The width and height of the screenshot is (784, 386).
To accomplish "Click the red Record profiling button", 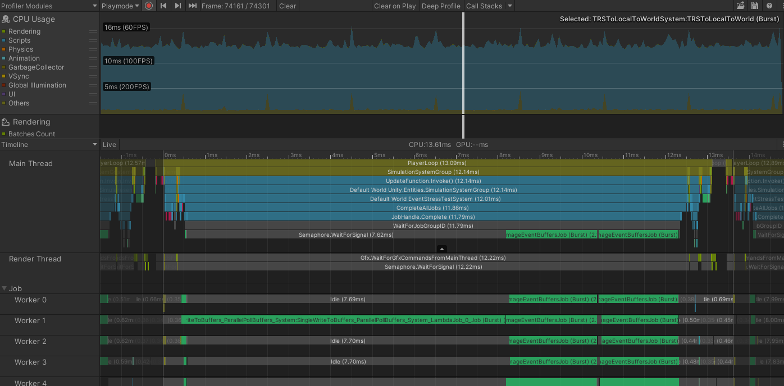I will pos(149,6).
